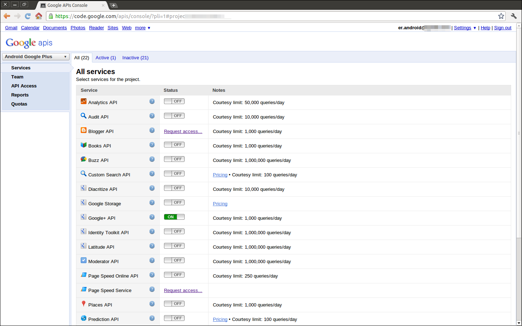The height and width of the screenshot is (326, 522).
Task: Click the Analytics API service icon
Action: (x=84, y=101)
